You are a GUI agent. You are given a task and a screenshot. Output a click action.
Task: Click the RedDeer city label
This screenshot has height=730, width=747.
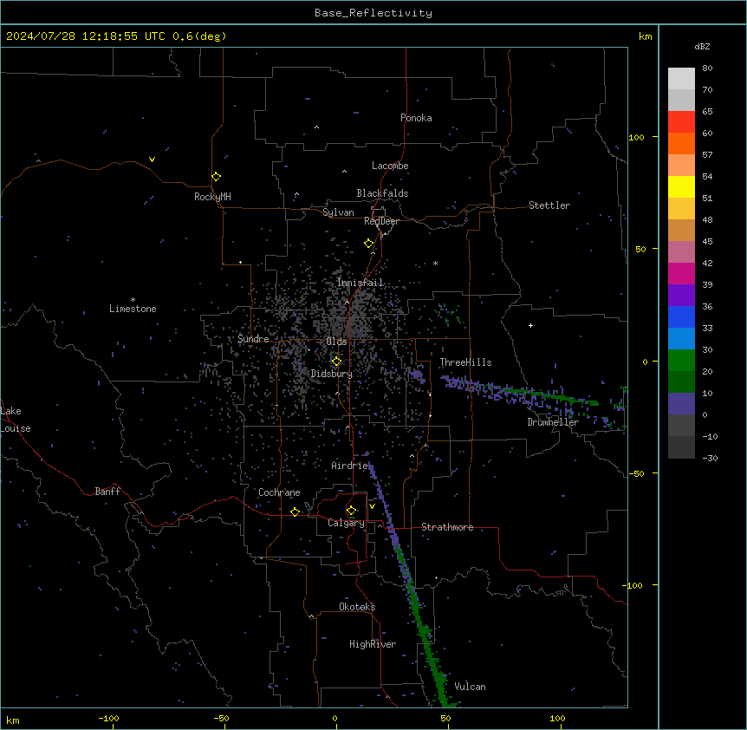pyautogui.click(x=381, y=221)
